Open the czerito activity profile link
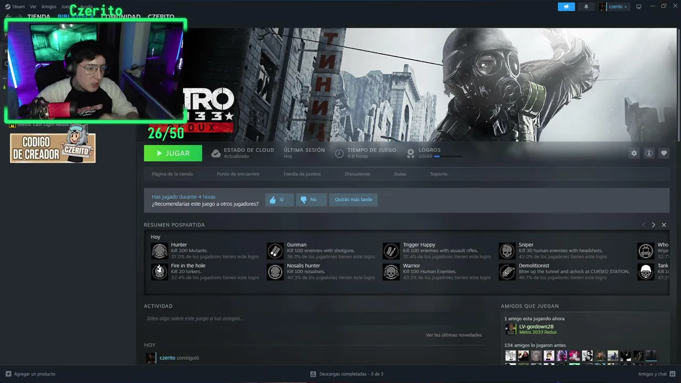 [x=168, y=358]
